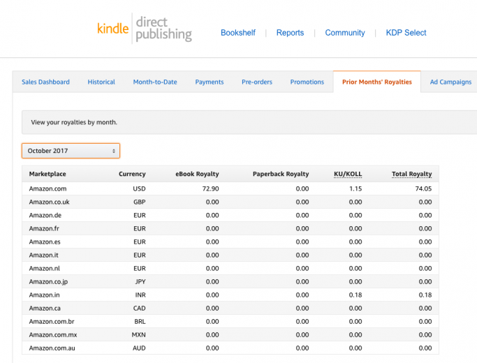This screenshot has width=477, height=363.
Task: Open the Reports link
Action: (x=290, y=33)
